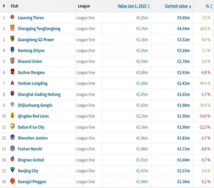Viewport: 214px width, 188px height.
Task: Click the Yanbian Longding crest icon
Action: point(12,82)
